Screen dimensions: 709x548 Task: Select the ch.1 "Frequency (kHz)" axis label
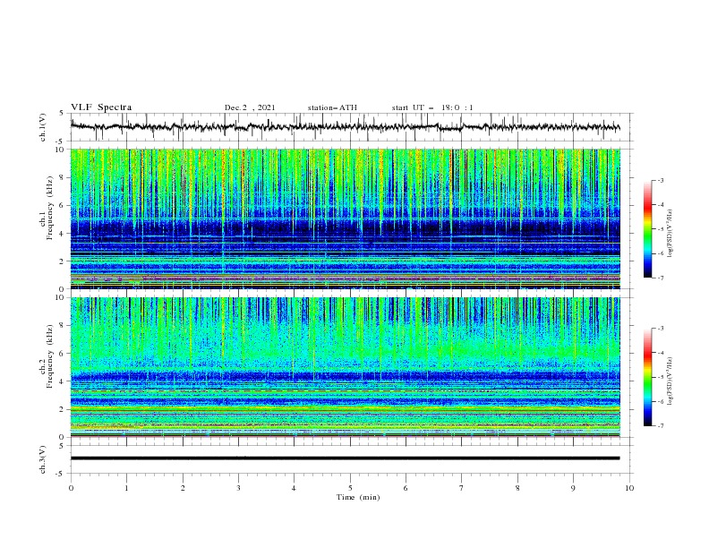pyautogui.click(x=50, y=209)
